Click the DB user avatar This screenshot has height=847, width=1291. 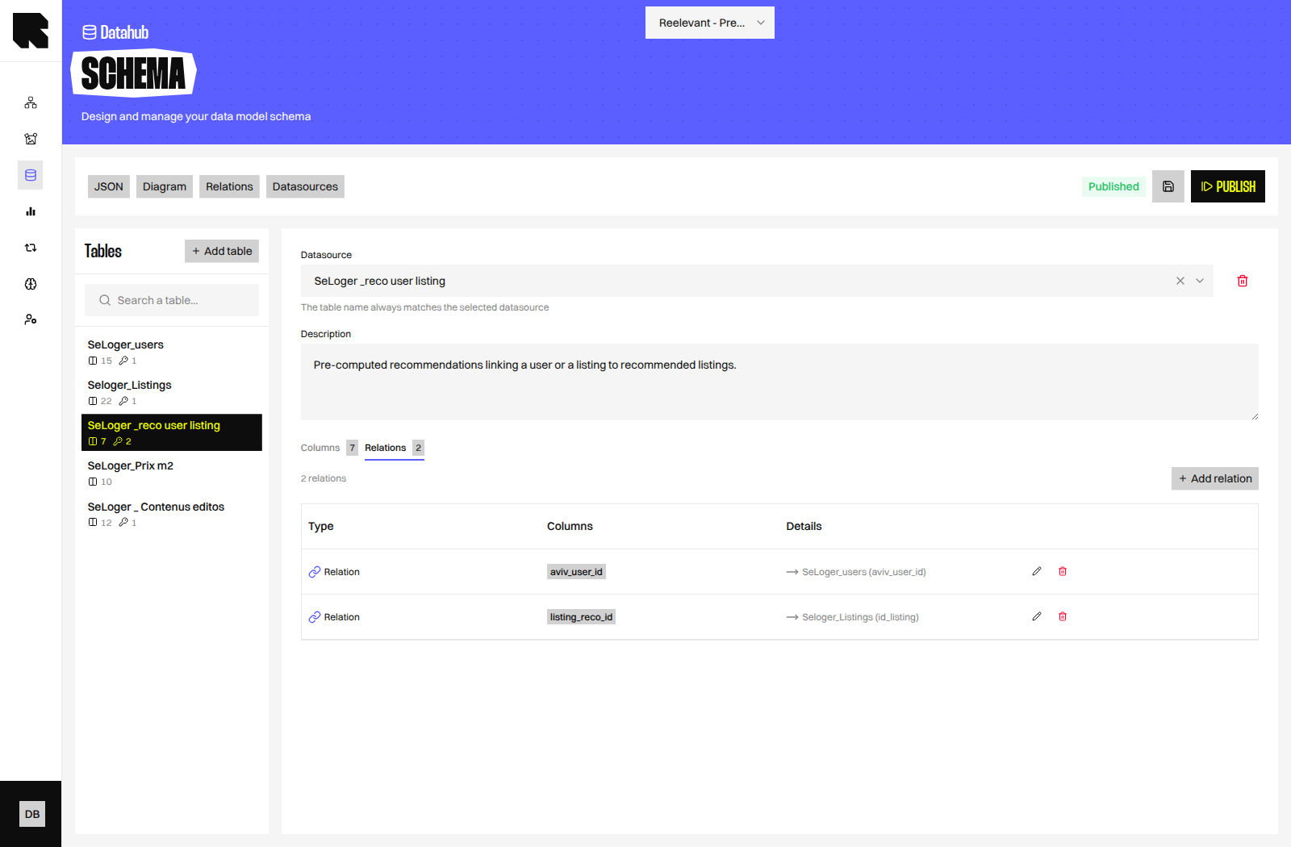[x=32, y=814]
